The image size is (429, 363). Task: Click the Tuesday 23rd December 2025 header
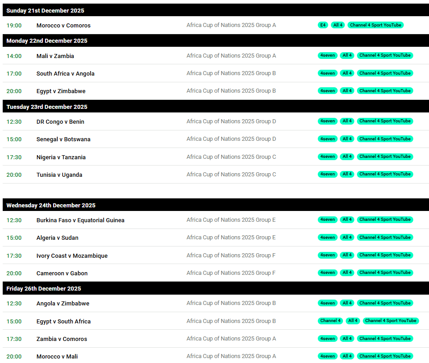(216, 107)
